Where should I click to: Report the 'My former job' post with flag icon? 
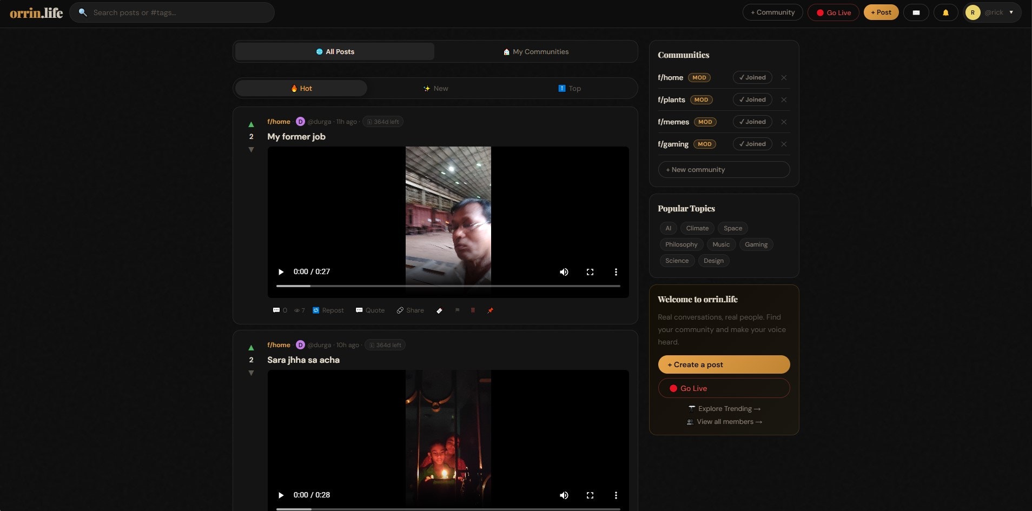click(x=457, y=310)
